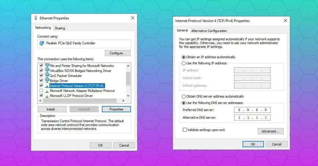
Task: Click the Bridge Driver item icon
Action: pos(47,81)
